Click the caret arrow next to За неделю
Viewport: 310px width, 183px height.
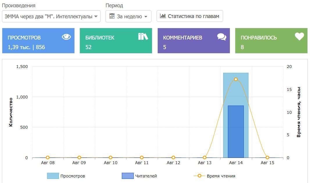146,17
